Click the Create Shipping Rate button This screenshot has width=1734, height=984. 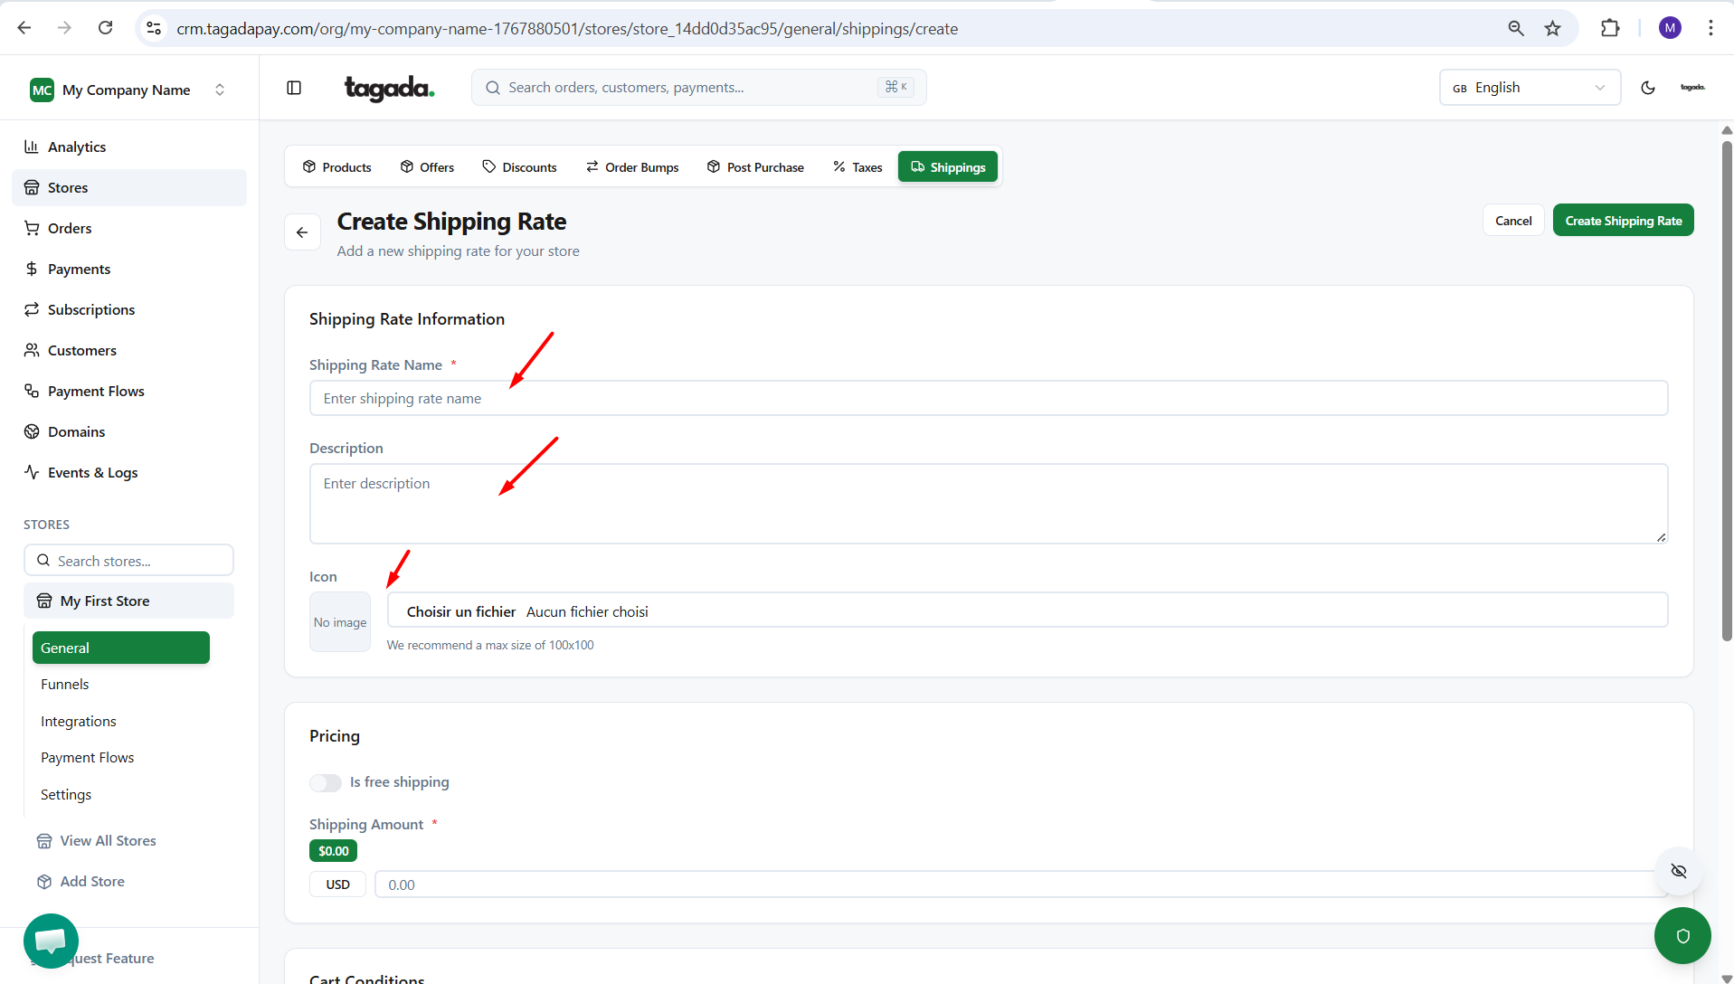[1623, 221]
